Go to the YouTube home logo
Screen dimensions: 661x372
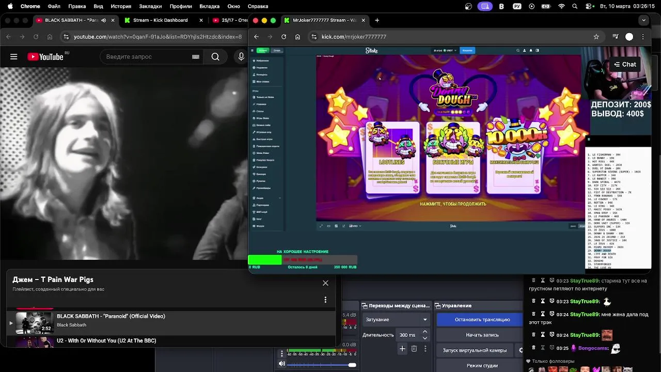[46, 57]
